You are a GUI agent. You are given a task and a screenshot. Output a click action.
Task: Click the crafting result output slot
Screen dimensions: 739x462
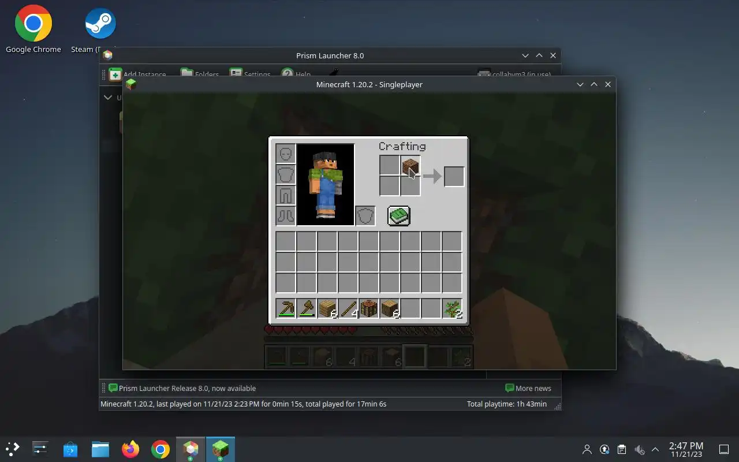click(x=454, y=176)
